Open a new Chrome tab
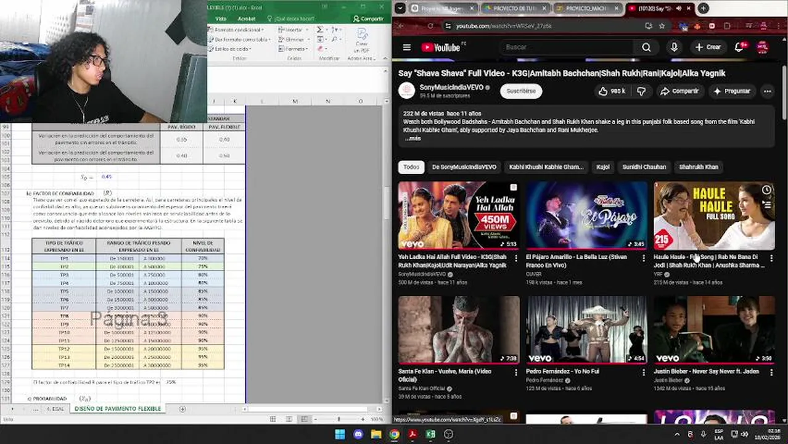Viewport: 788px width, 444px height. pos(703,8)
